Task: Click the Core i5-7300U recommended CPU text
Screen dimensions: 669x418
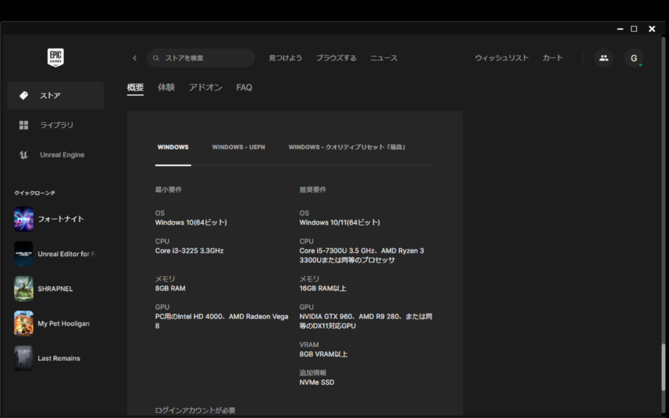Action: tap(362, 255)
